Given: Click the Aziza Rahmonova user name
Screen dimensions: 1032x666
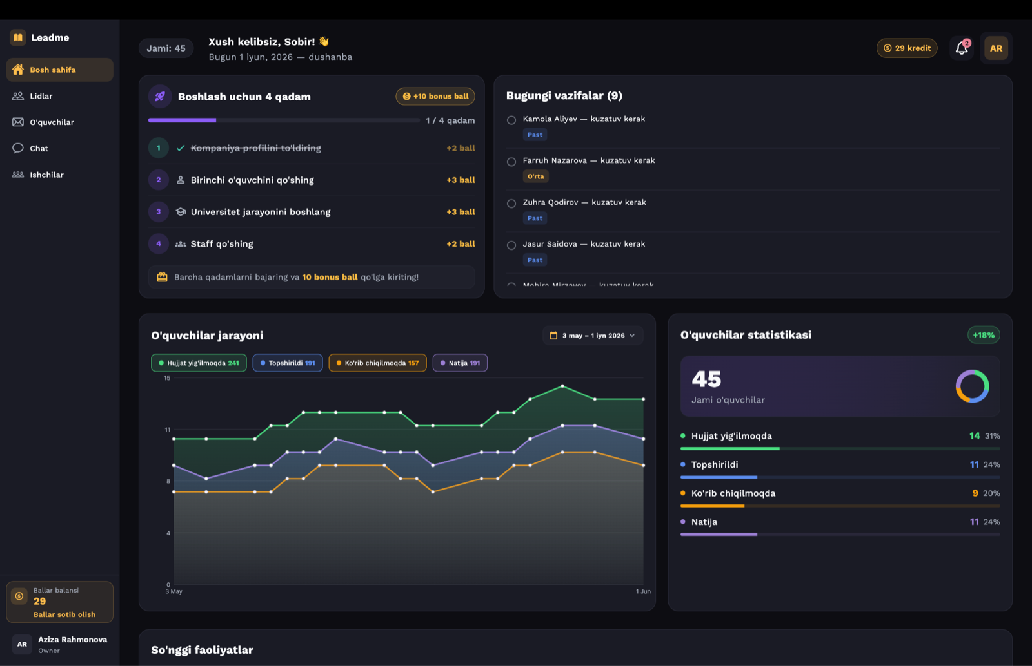Looking at the screenshot, I should tap(72, 640).
